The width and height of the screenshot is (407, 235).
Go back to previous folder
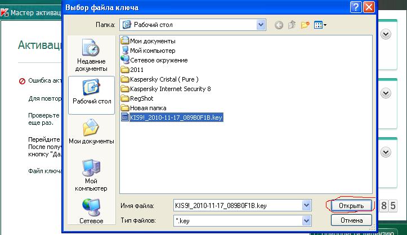(279, 25)
